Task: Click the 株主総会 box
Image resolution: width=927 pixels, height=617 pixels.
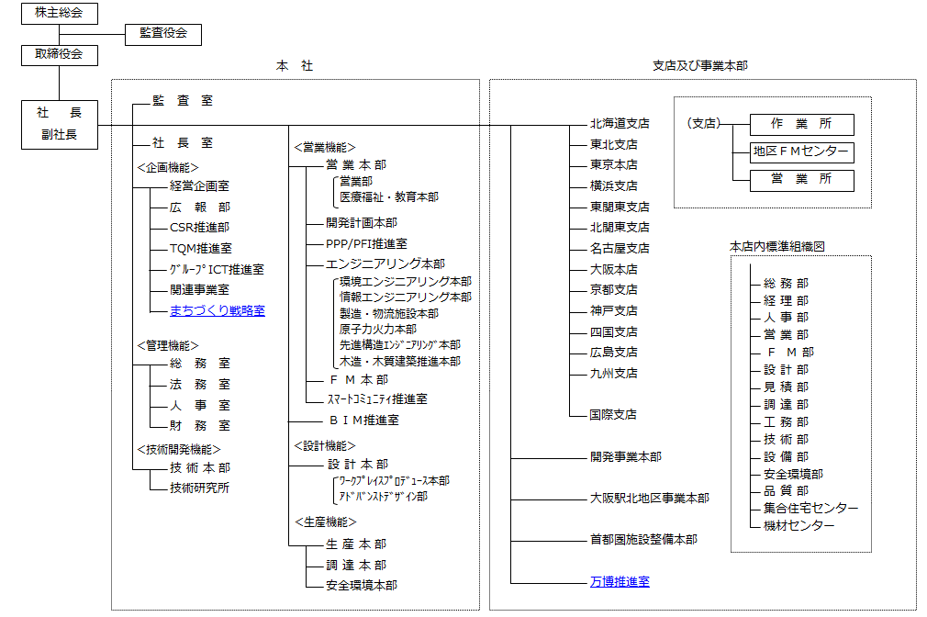Action: (59, 13)
